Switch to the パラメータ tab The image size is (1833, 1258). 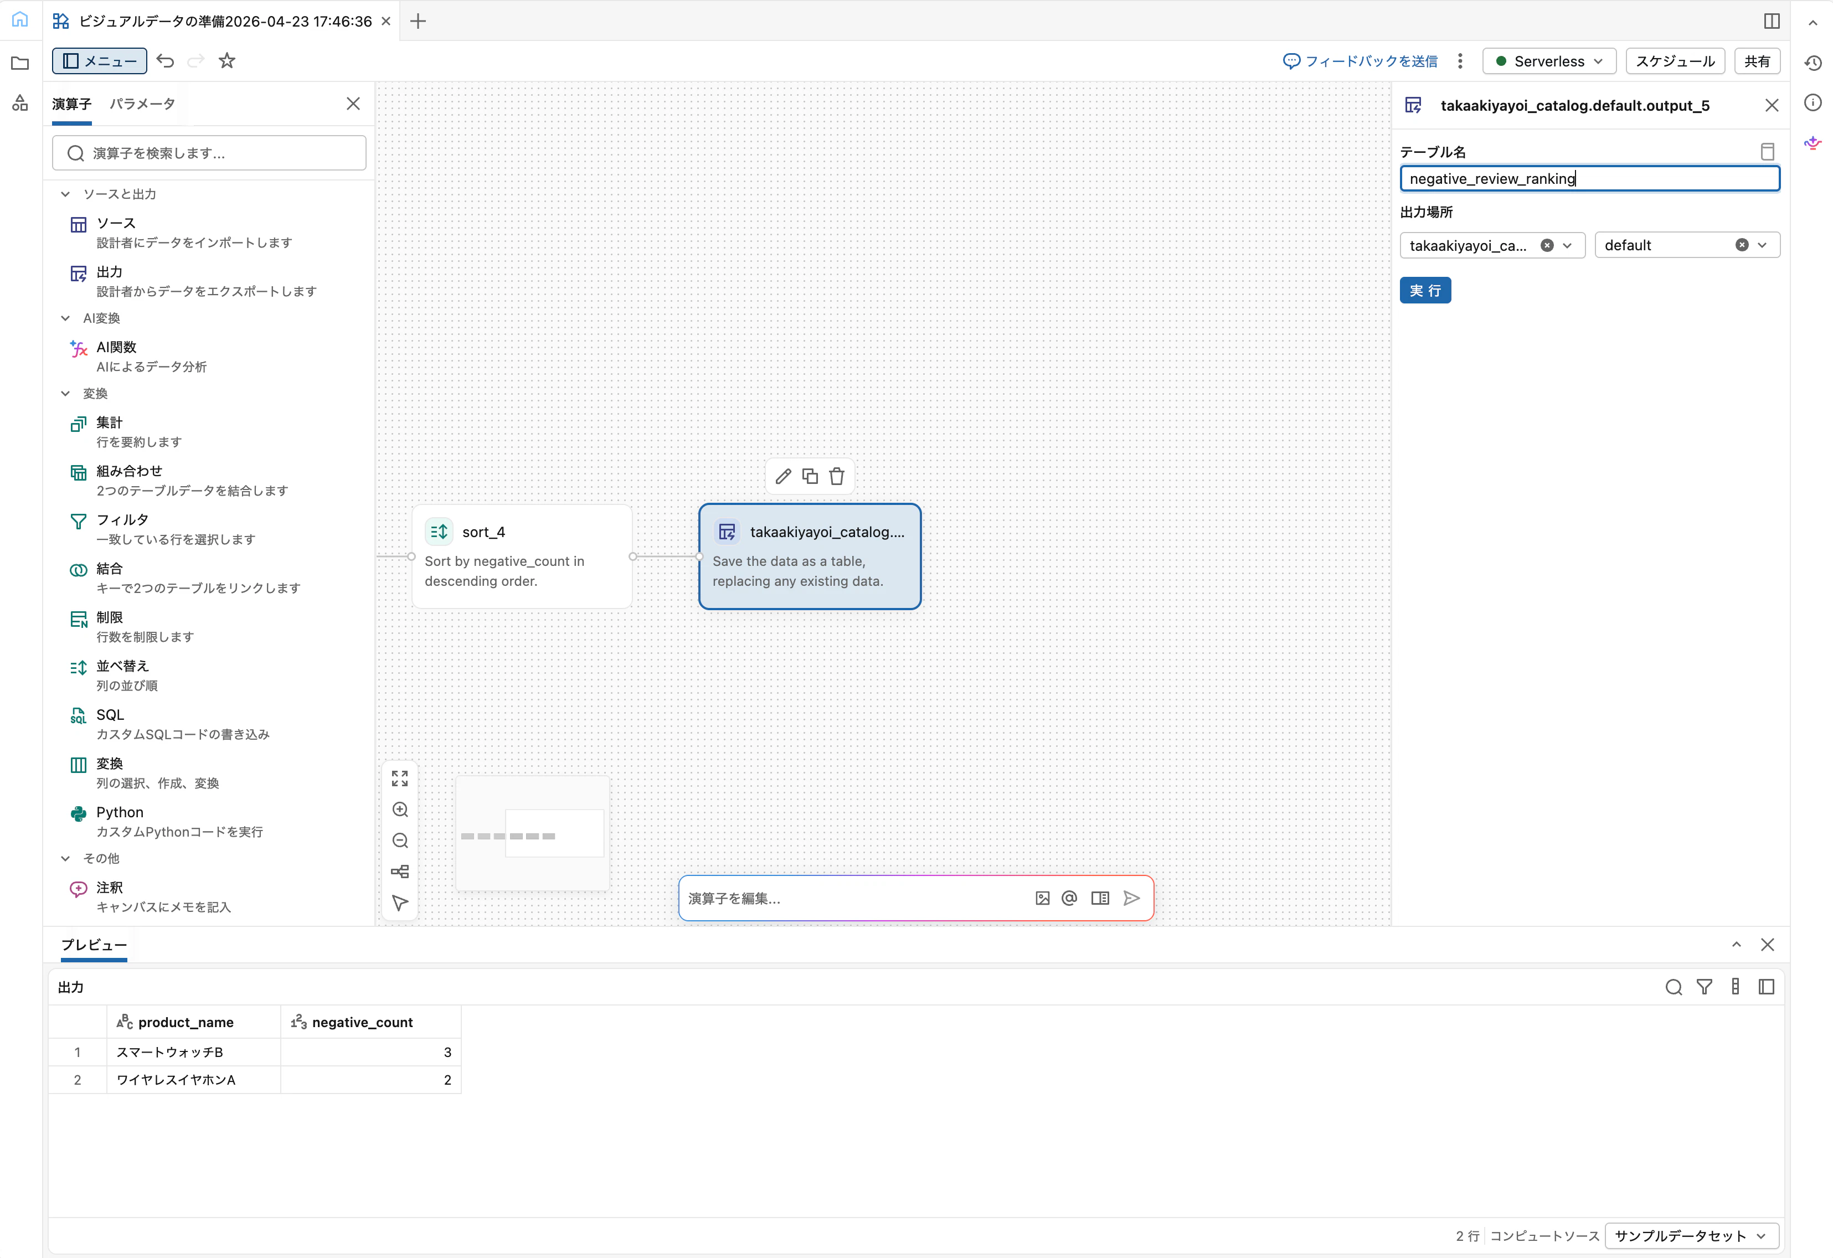point(142,104)
